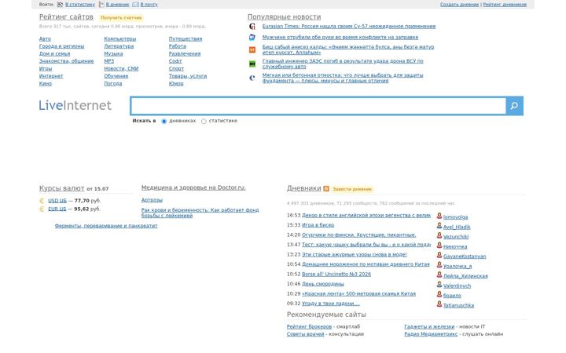Open the RSS feed icon beside Дневники

(x=326, y=189)
